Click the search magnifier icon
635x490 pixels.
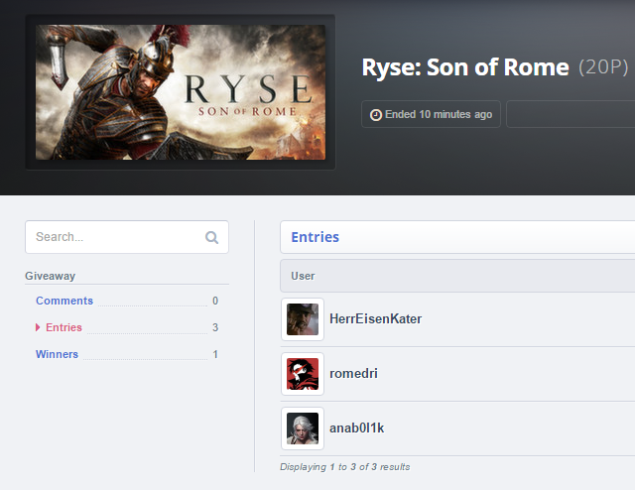pos(211,237)
